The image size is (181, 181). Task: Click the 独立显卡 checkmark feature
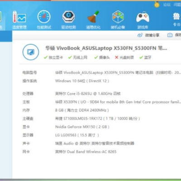pyautogui.click(x=53, y=57)
